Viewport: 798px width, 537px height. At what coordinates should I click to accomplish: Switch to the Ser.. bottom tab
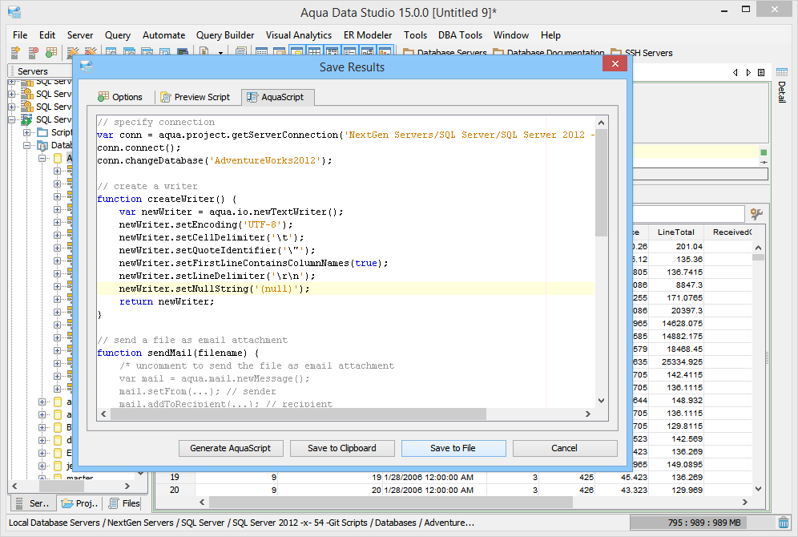pyautogui.click(x=33, y=503)
